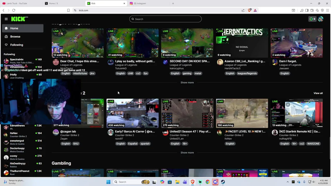This screenshot has width=331, height=186.
Task: Open sweatergxd channel in sidebar
Action: 23,142
